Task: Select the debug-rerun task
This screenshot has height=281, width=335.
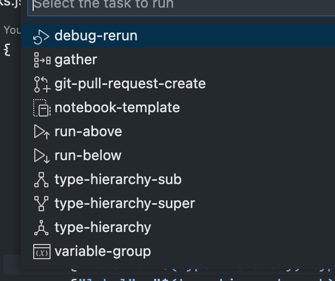Action: 96,36
